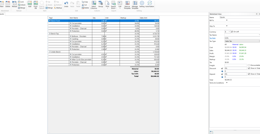Click the Undo arrow icon
This screenshot has width=260, height=134.
point(66,3)
